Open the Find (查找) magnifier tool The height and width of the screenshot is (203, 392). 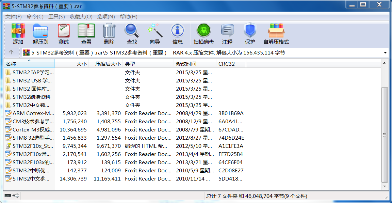[132, 31]
